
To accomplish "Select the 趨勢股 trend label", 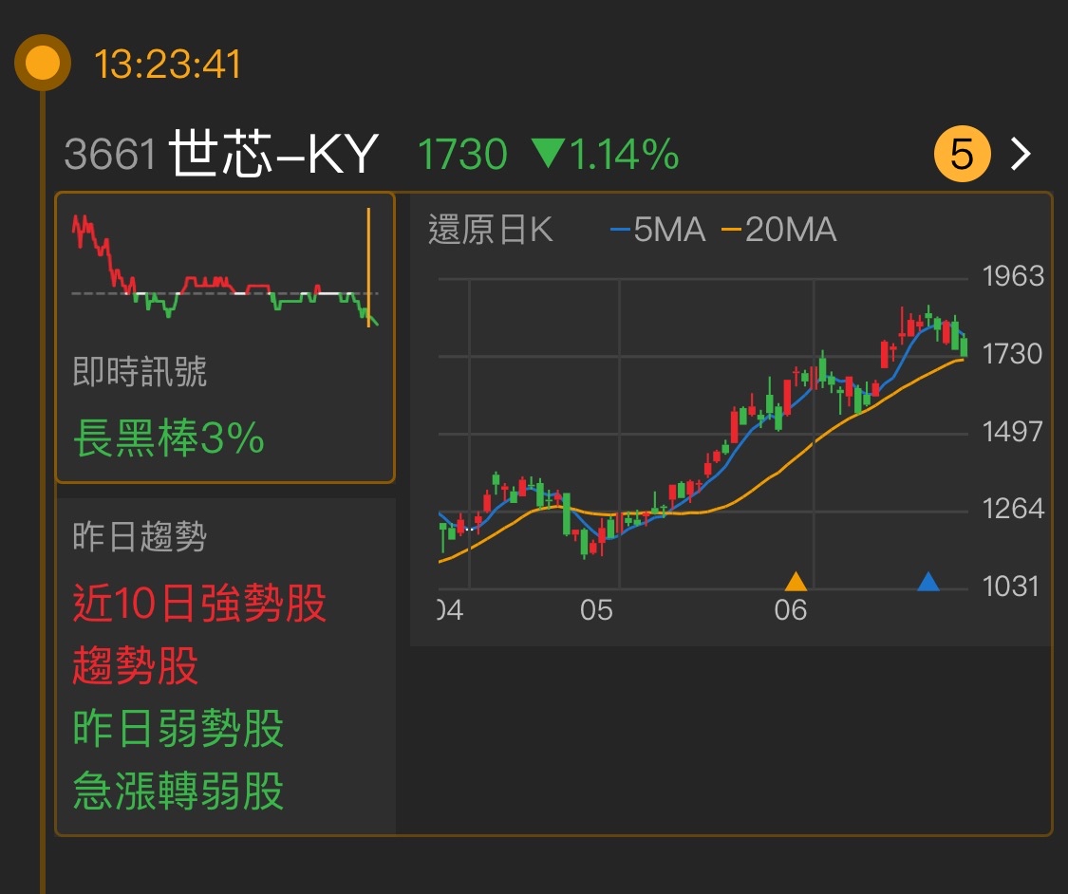I will [x=135, y=667].
